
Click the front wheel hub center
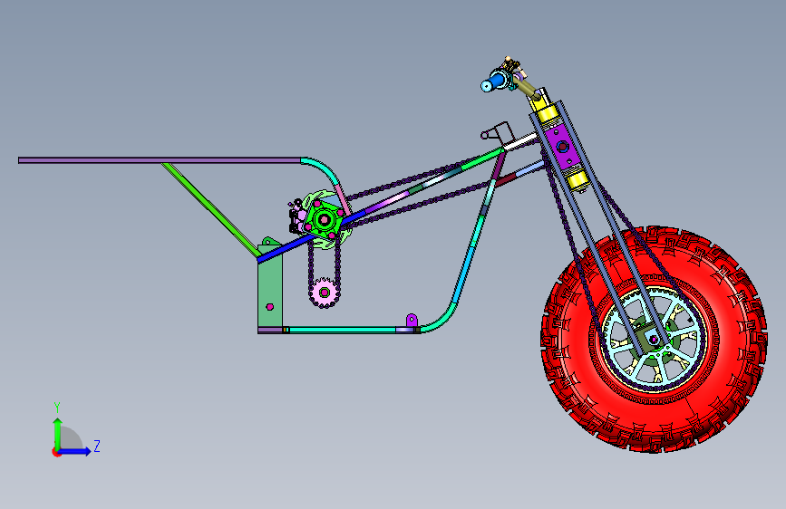tap(654, 341)
